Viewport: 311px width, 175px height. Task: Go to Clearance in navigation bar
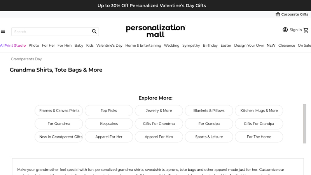(287, 45)
